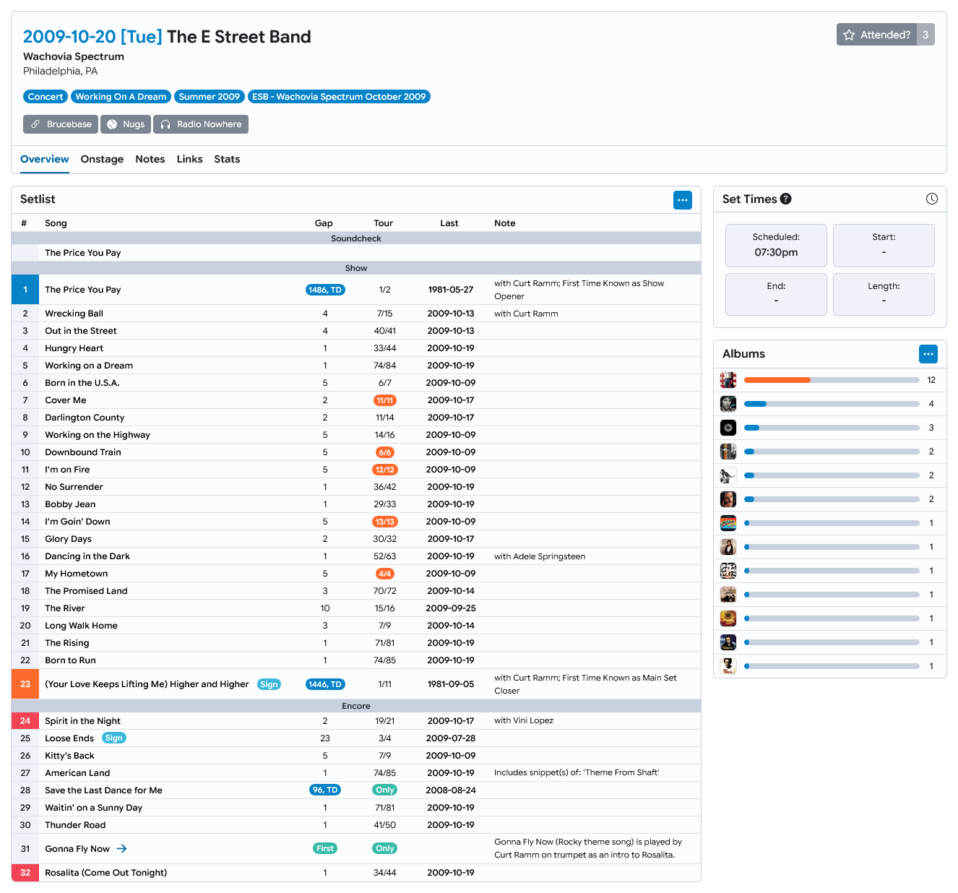Open the Wrecking Ball song link

click(74, 314)
